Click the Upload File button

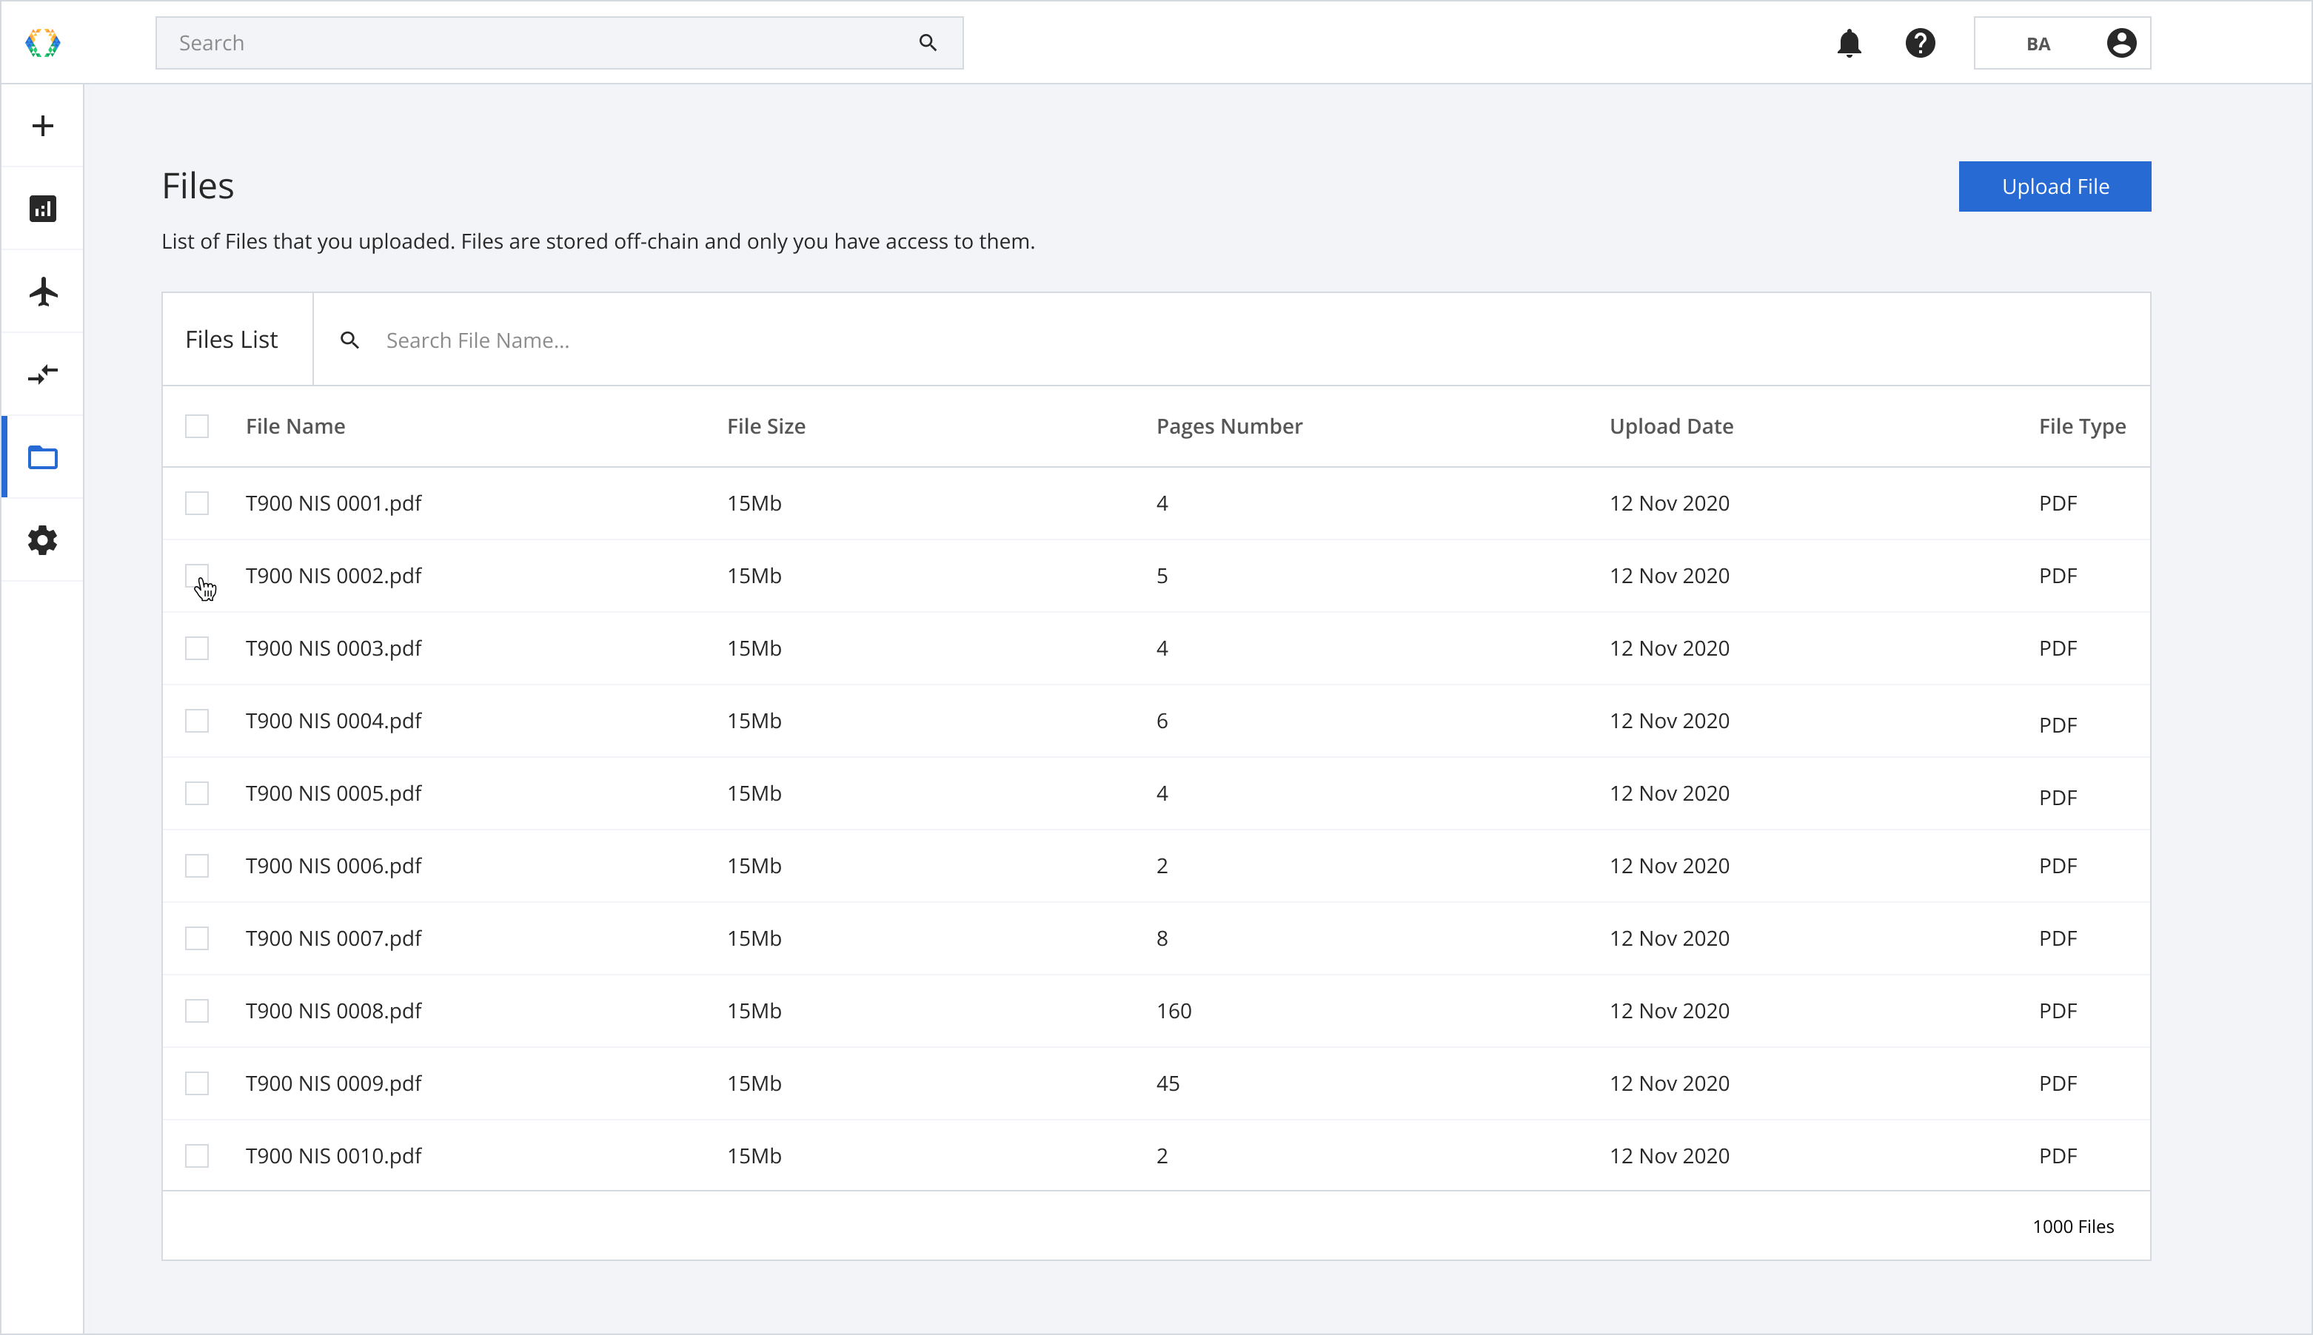point(2055,186)
